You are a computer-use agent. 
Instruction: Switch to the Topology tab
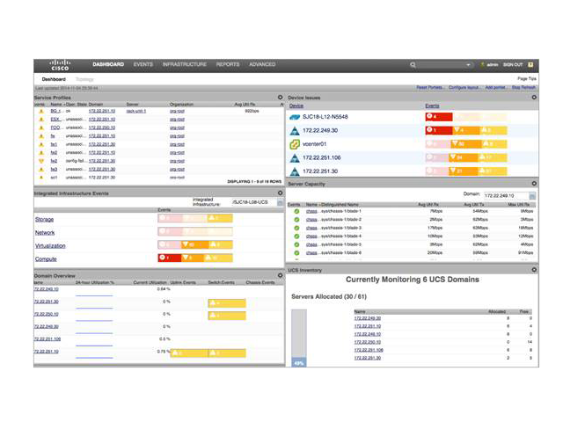(x=84, y=79)
